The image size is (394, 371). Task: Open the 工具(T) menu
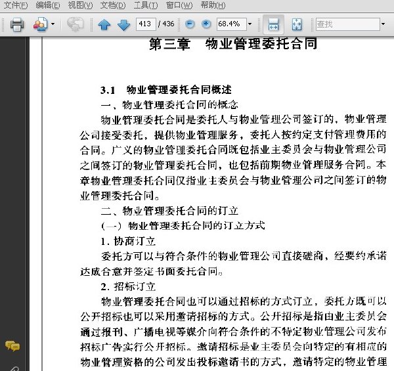pos(146,5)
